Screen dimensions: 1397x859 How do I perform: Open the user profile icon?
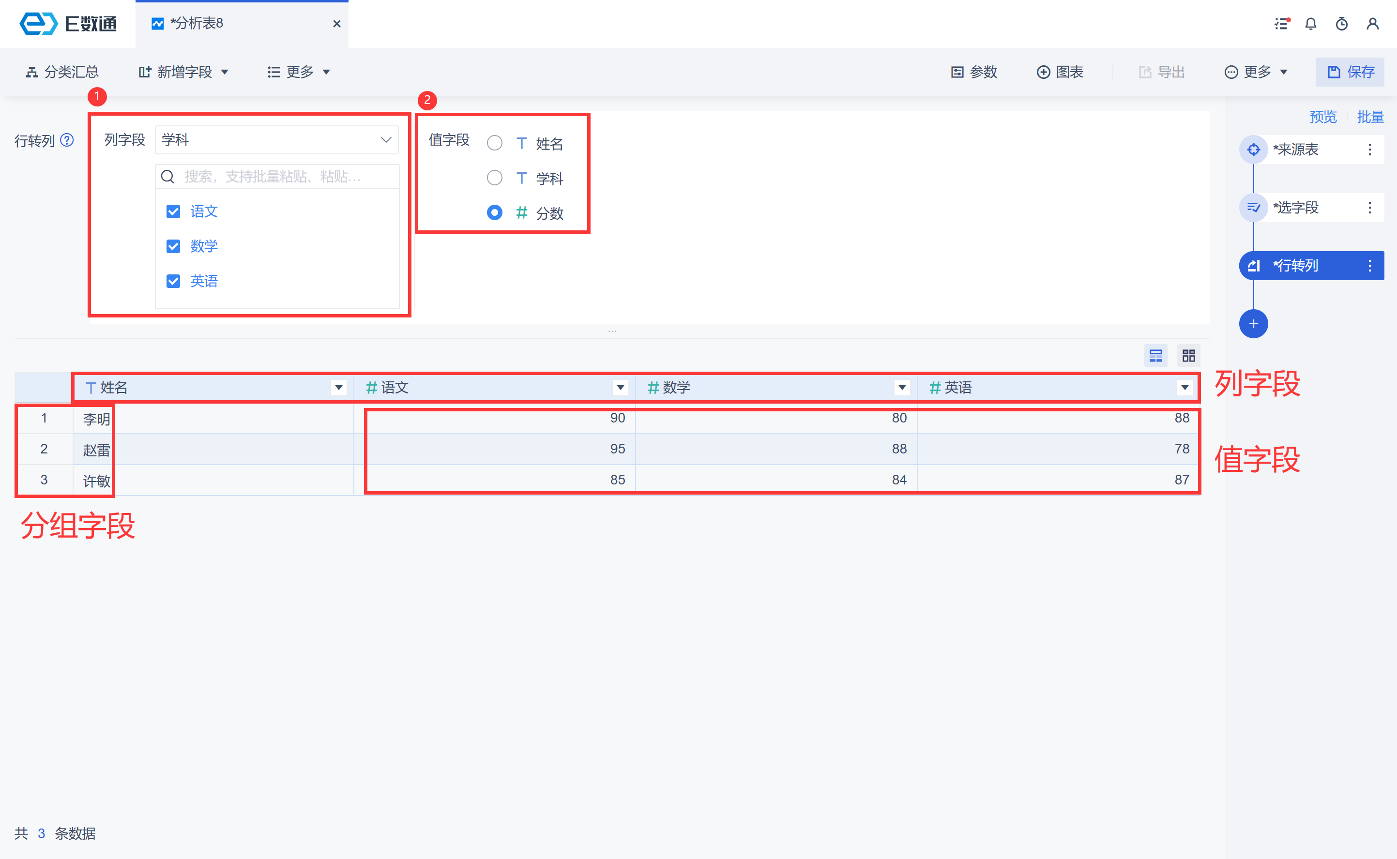[1373, 24]
